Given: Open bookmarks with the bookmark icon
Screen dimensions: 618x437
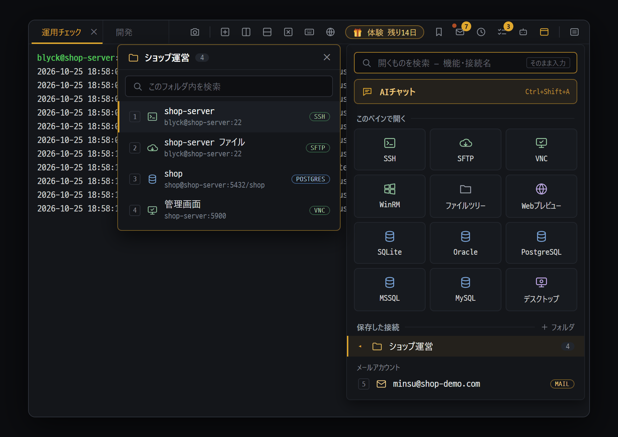Looking at the screenshot, I should pos(439,32).
